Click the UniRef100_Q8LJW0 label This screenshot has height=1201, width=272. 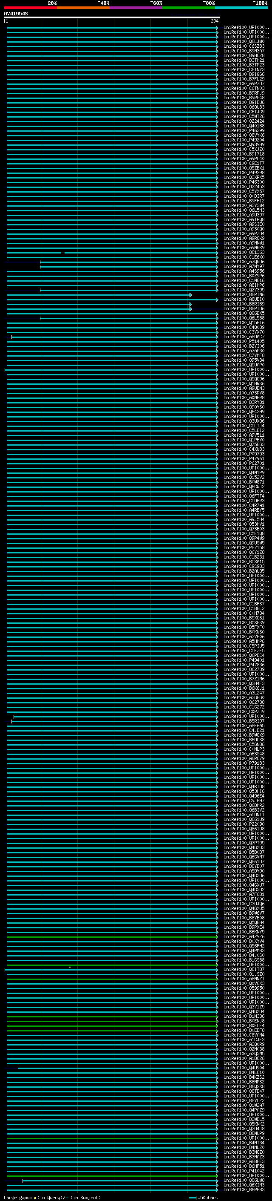point(244,41)
